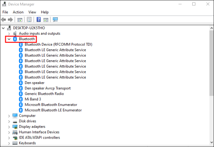The width and height of the screenshot is (214, 147).
Task: Click the Back arrow toolbar icon
Action: coord(3,20)
